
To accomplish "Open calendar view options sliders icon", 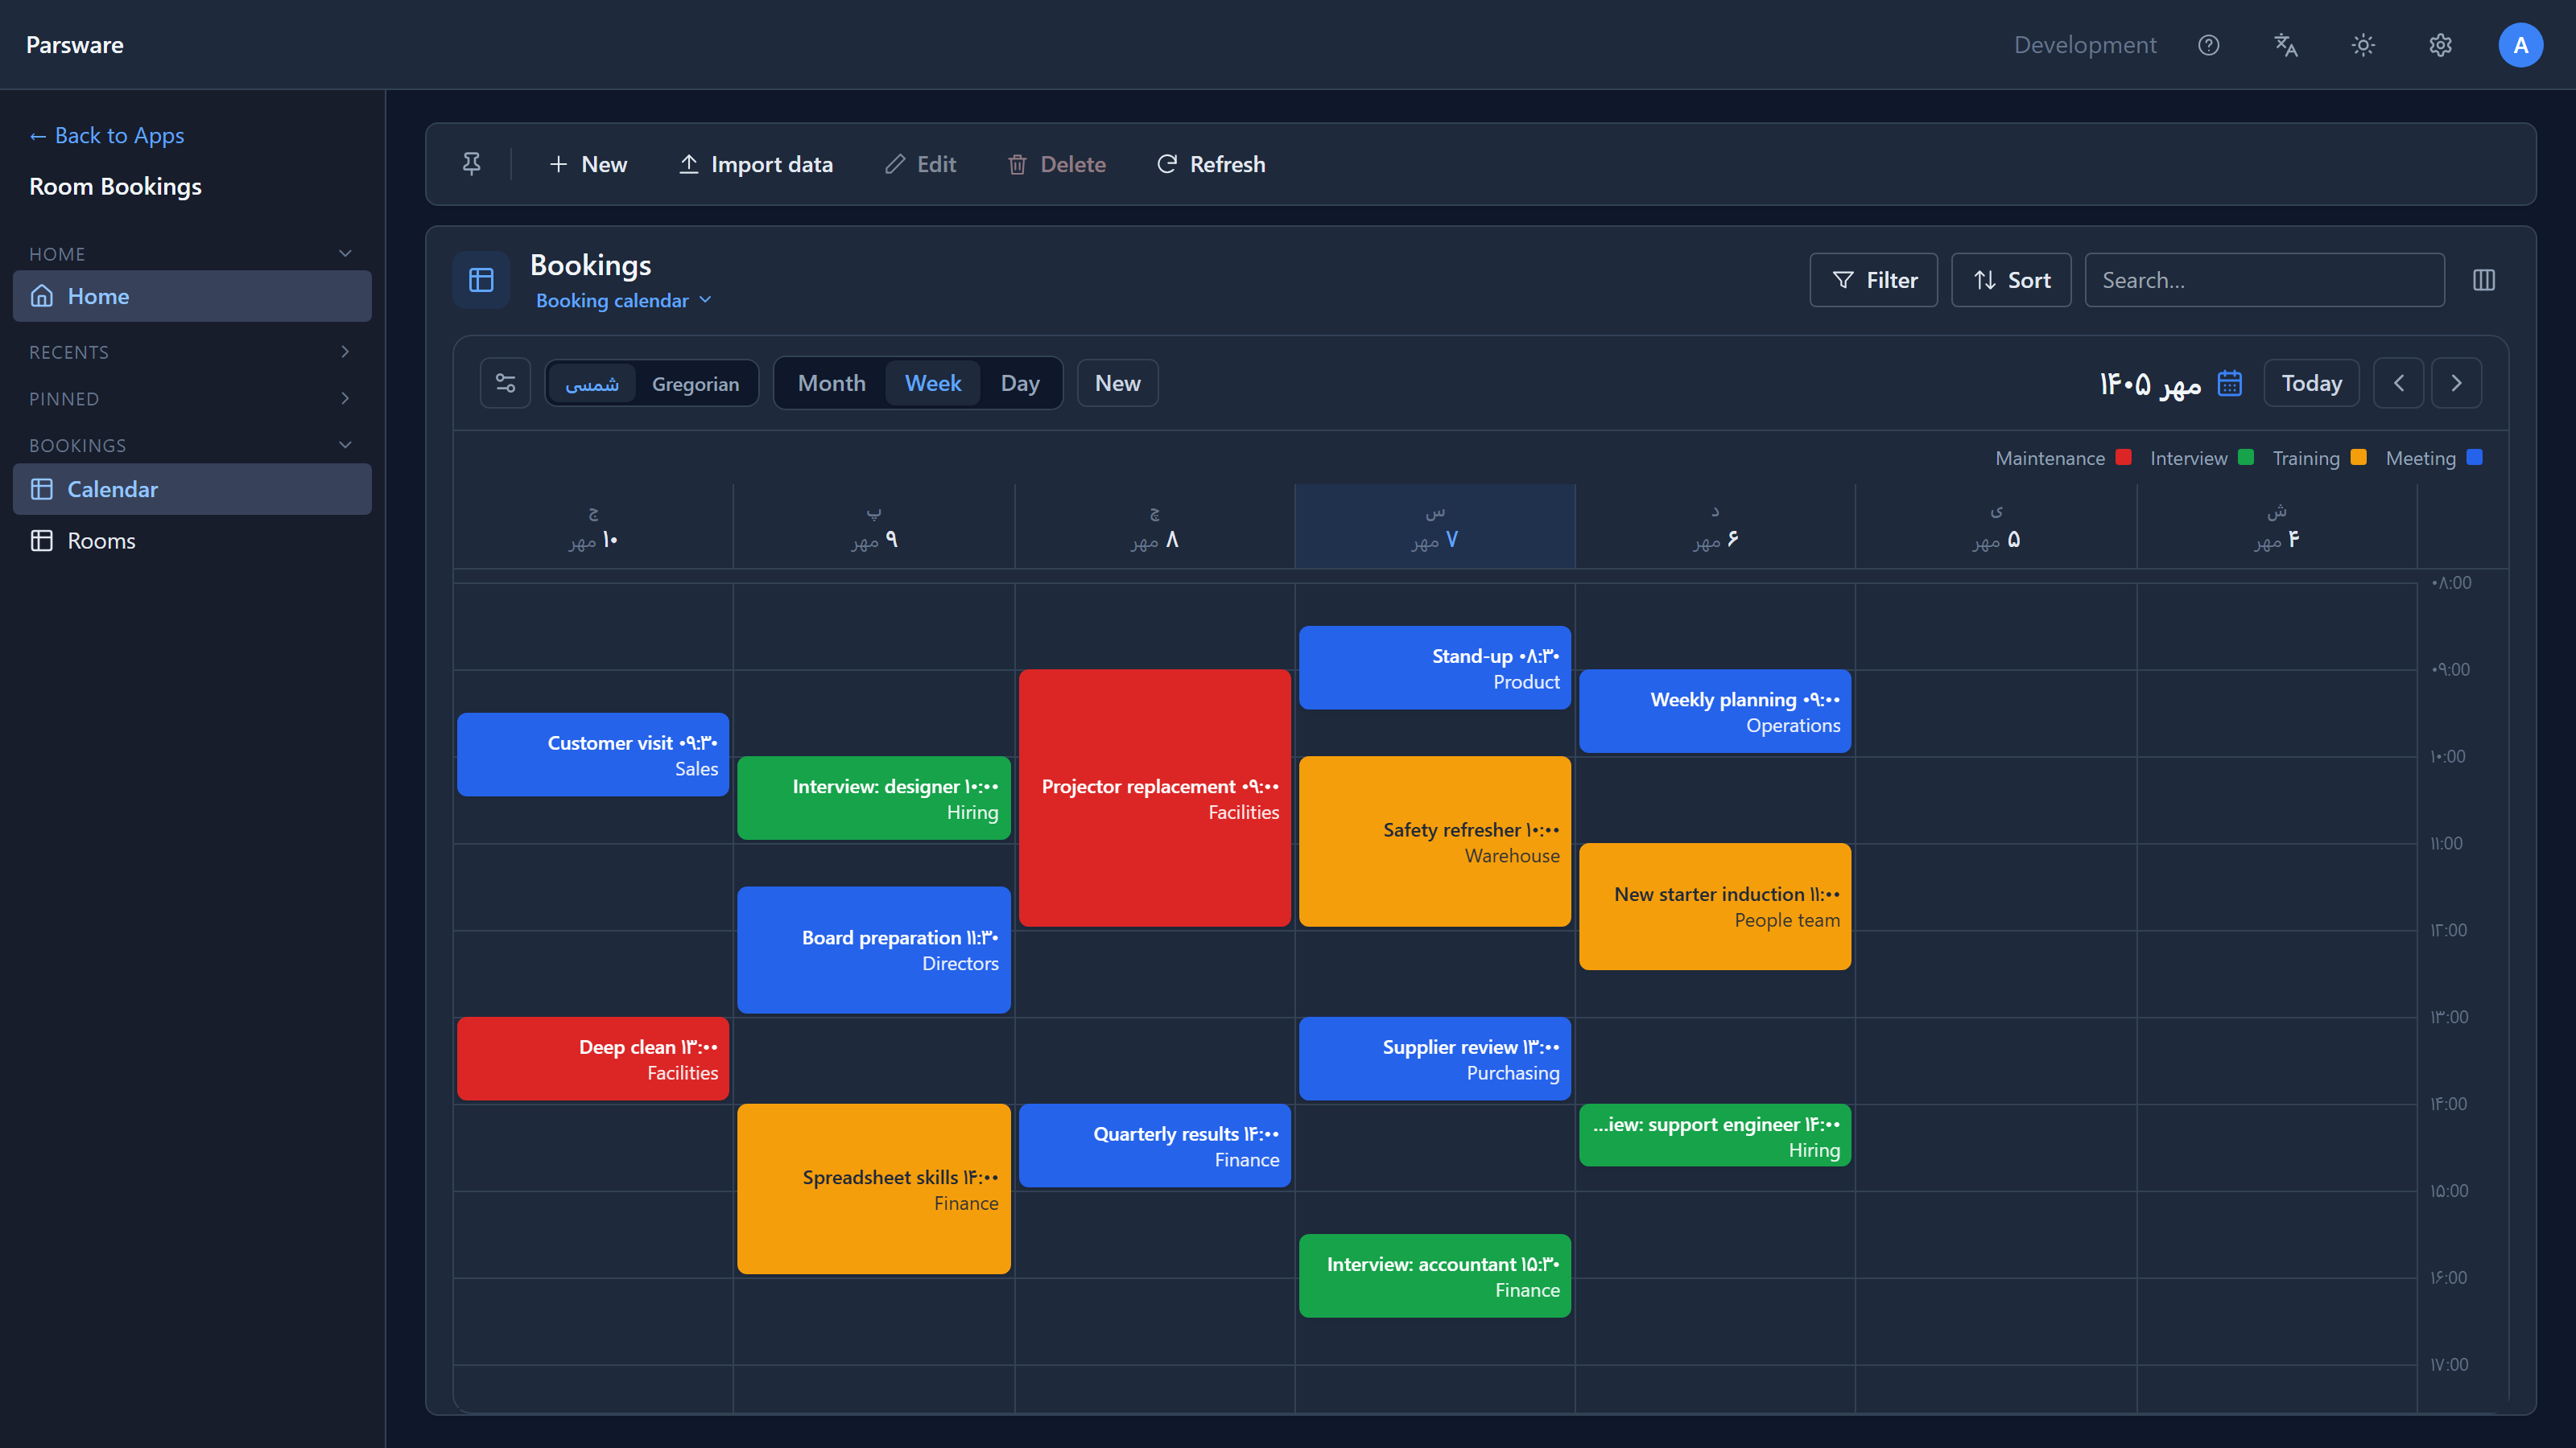I will (505, 384).
